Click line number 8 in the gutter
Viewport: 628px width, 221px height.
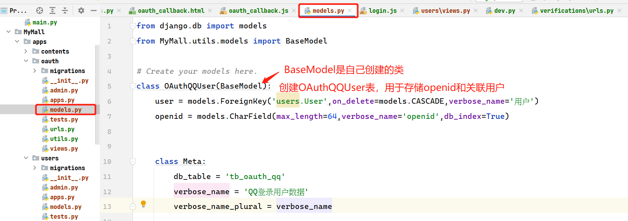coord(109,132)
